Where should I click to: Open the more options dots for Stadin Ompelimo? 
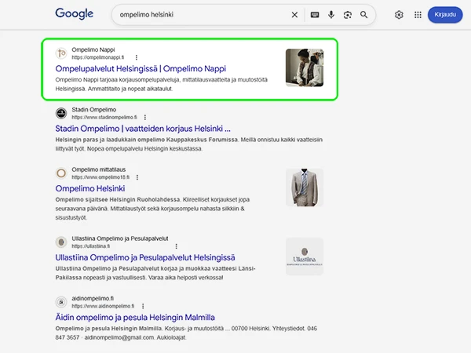[x=145, y=118]
